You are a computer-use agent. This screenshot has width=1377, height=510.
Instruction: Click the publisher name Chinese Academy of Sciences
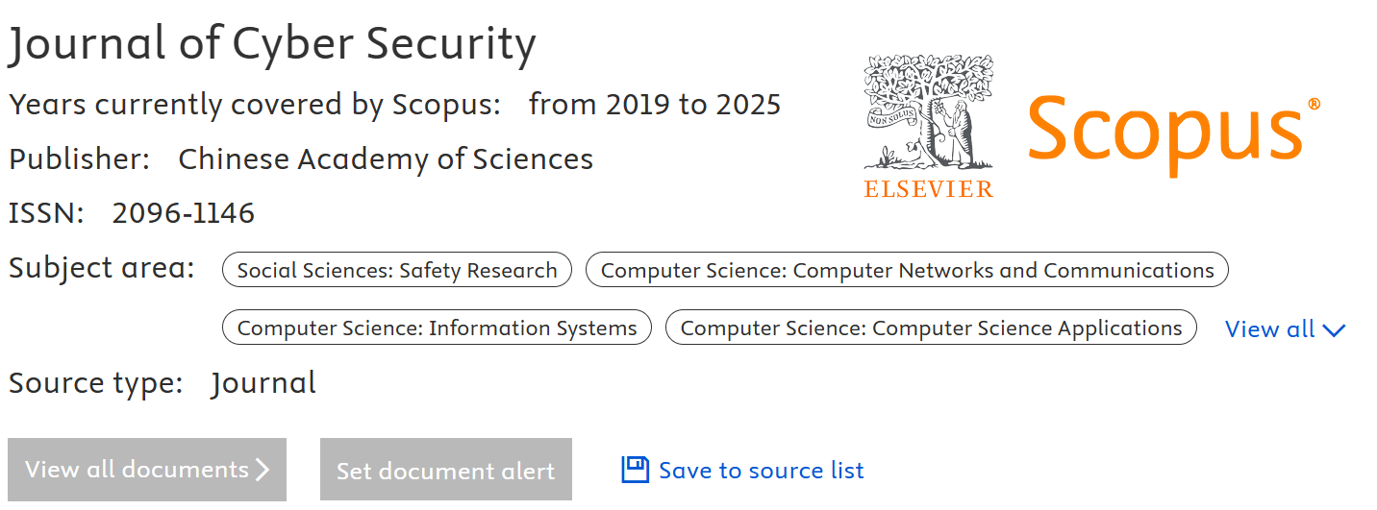(386, 159)
